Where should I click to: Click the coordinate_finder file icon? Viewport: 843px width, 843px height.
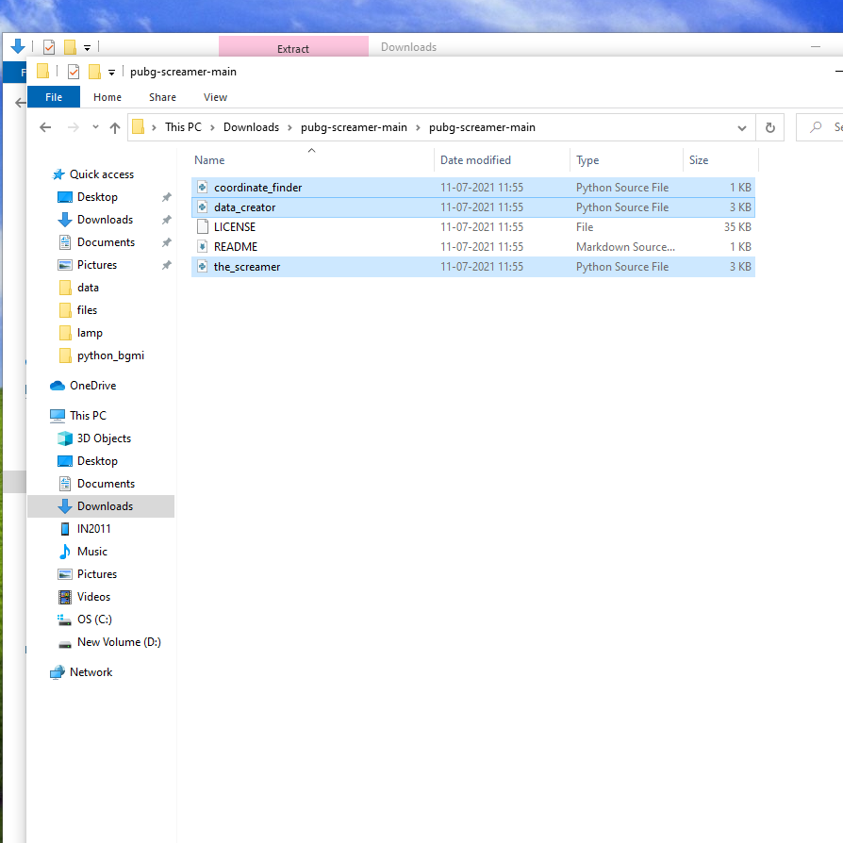(202, 188)
